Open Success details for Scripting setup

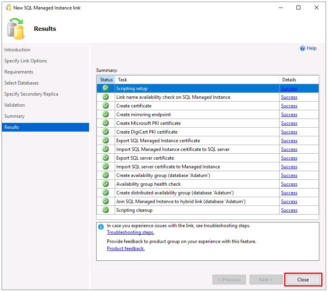click(289, 89)
